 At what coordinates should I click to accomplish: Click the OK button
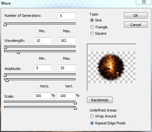coord(136,16)
